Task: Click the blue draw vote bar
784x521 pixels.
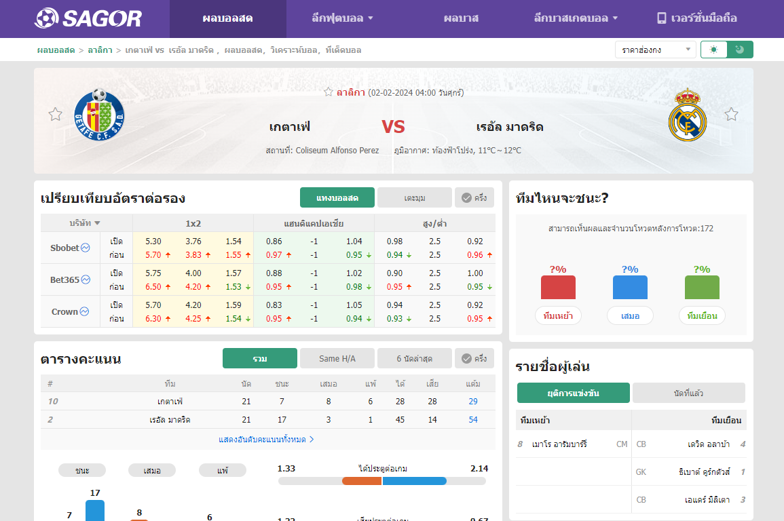Action: [x=630, y=287]
